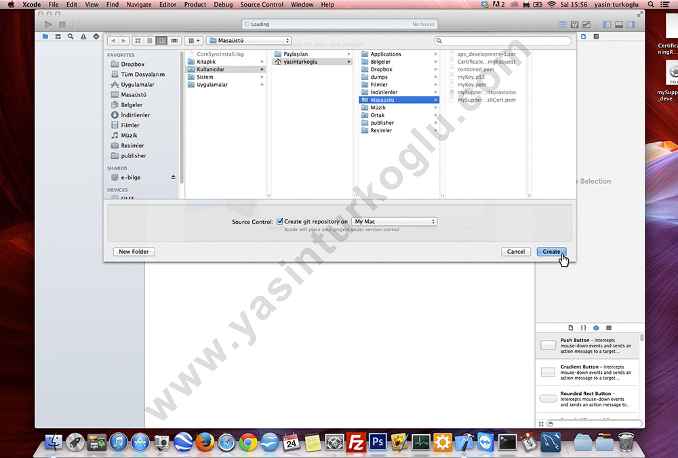This screenshot has width=678, height=458.
Task: Open the Test navigator diamond icon
Action: [x=96, y=37]
